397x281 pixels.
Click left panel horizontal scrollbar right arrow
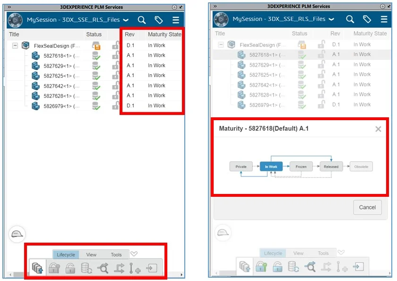[x=181, y=275]
